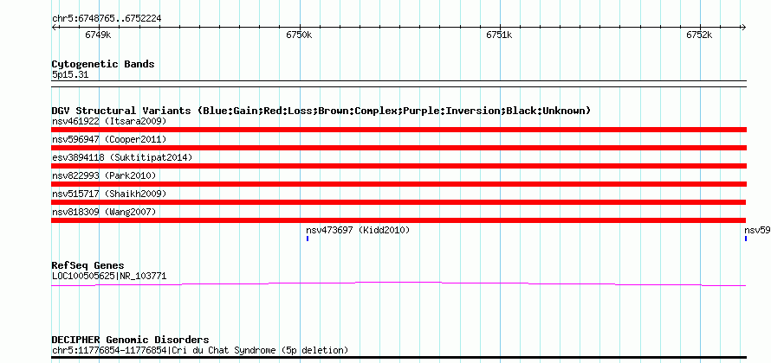Select the magenta RefSeq gene line
The image size is (771, 363).
(x=398, y=283)
